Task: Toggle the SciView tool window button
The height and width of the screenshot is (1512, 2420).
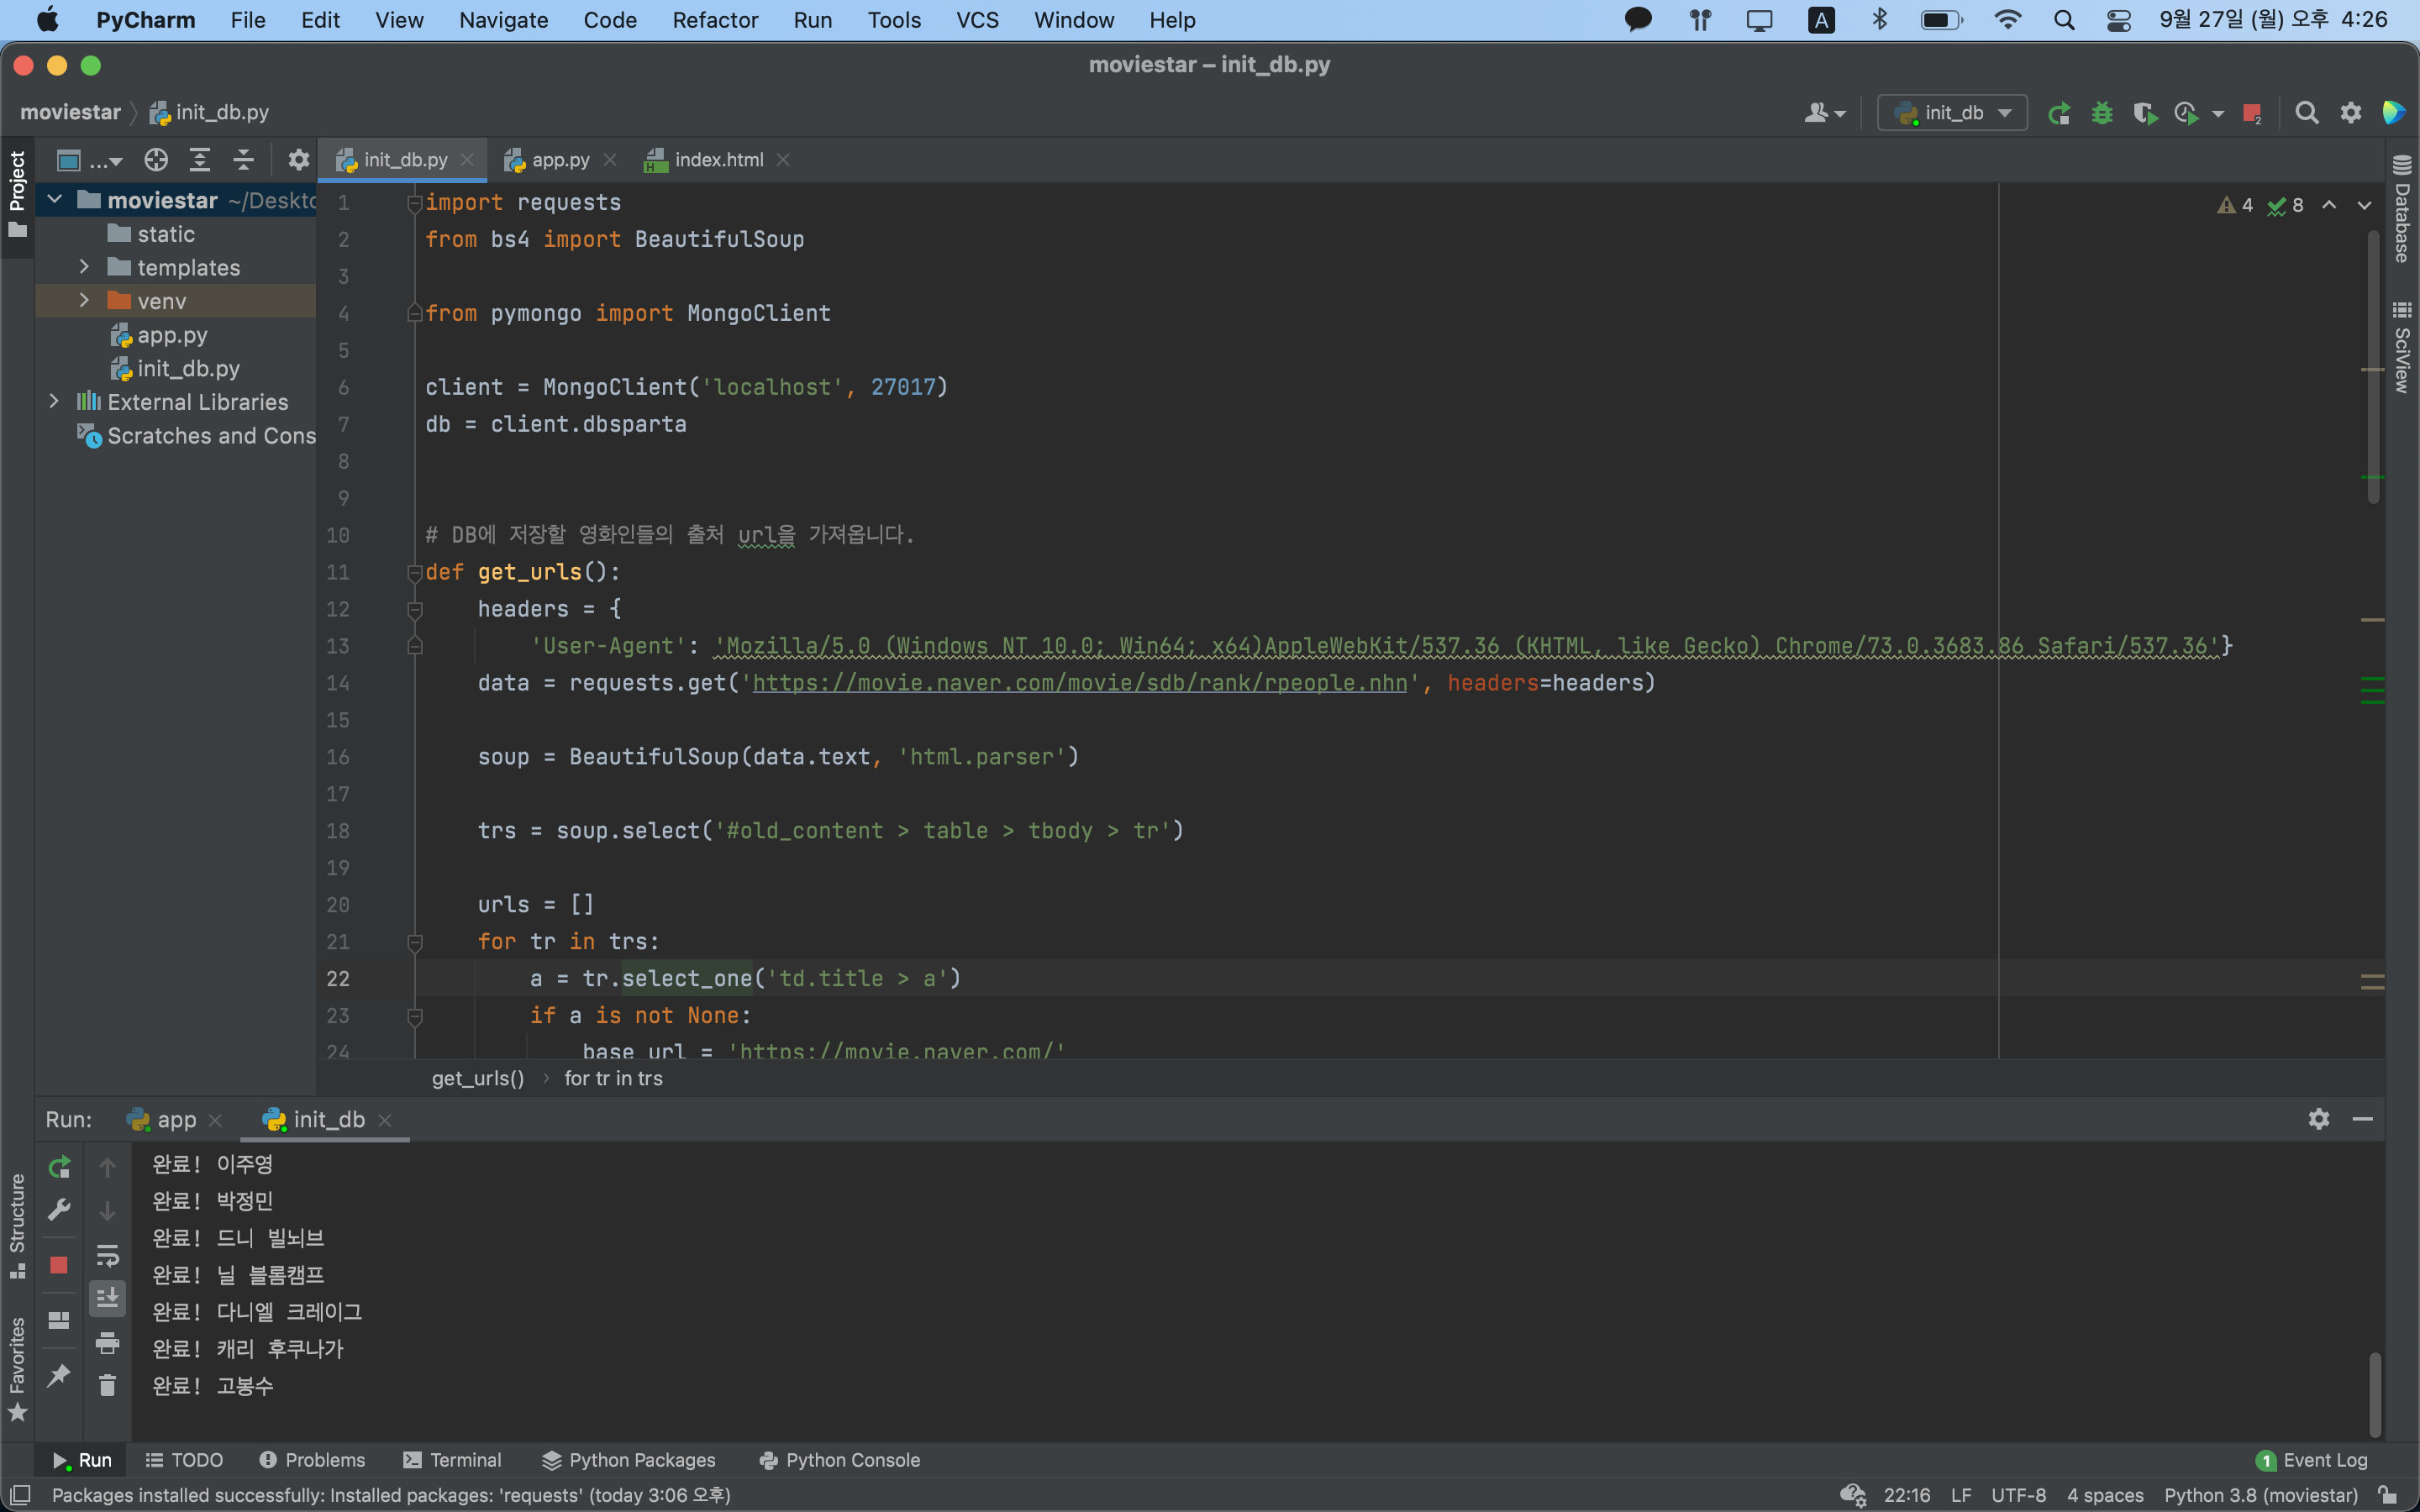Action: pyautogui.click(x=2403, y=347)
